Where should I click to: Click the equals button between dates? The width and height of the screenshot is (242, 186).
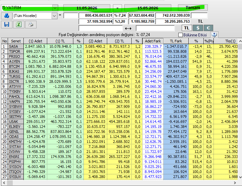[x=117, y=8]
